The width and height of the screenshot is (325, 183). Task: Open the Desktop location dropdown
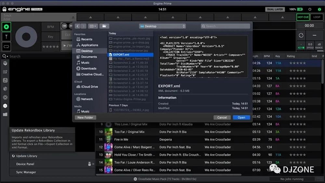(162, 26)
